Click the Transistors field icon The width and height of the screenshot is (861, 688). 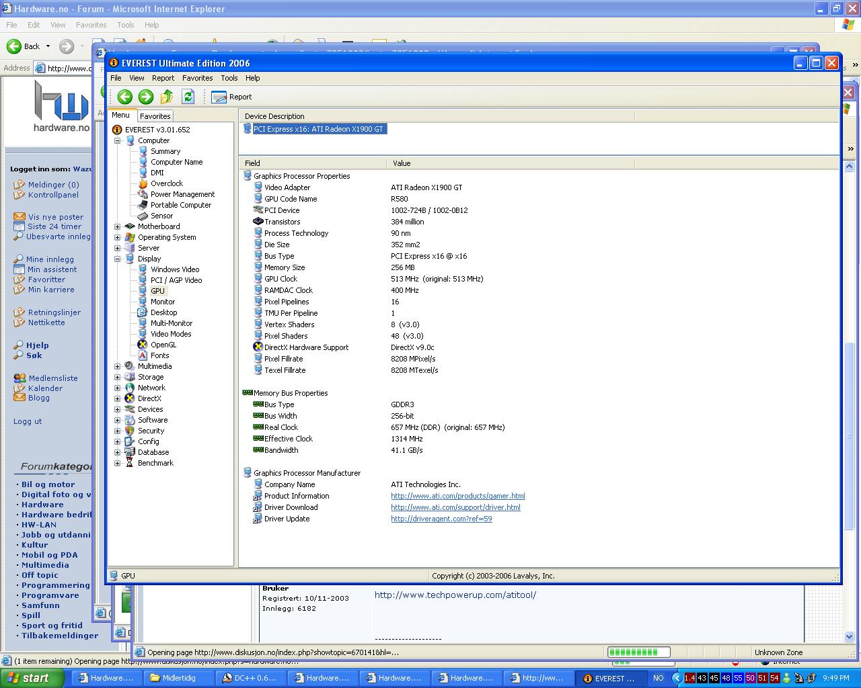pyautogui.click(x=258, y=222)
